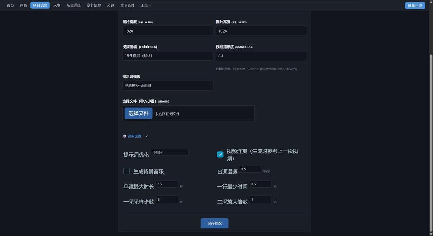The width and height of the screenshot is (433, 236).
Task: Click the 高级设置 gear icon
Action: point(125,136)
